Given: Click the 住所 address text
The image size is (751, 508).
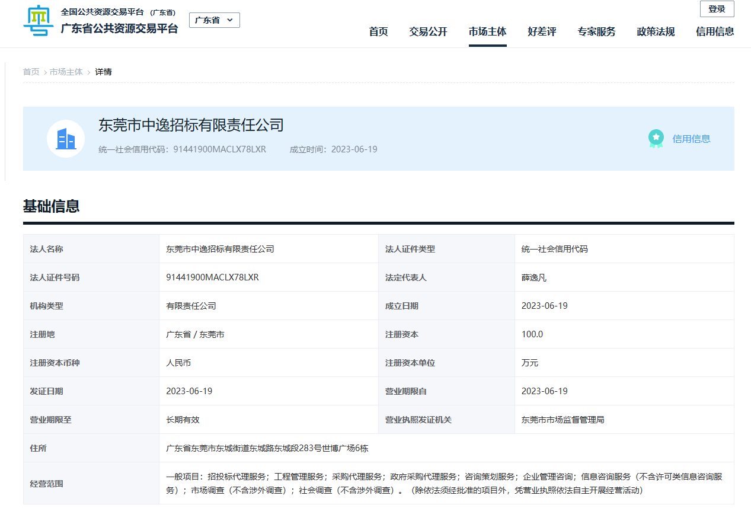Looking at the screenshot, I should click(x=267, y=448).
